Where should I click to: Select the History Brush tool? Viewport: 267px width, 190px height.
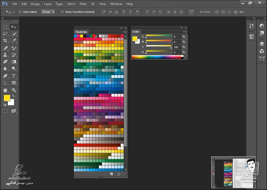coord(14,55)
